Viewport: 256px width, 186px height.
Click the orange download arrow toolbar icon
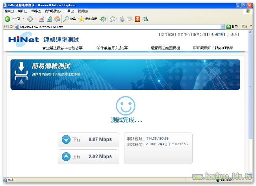click(x=137, y=19)
